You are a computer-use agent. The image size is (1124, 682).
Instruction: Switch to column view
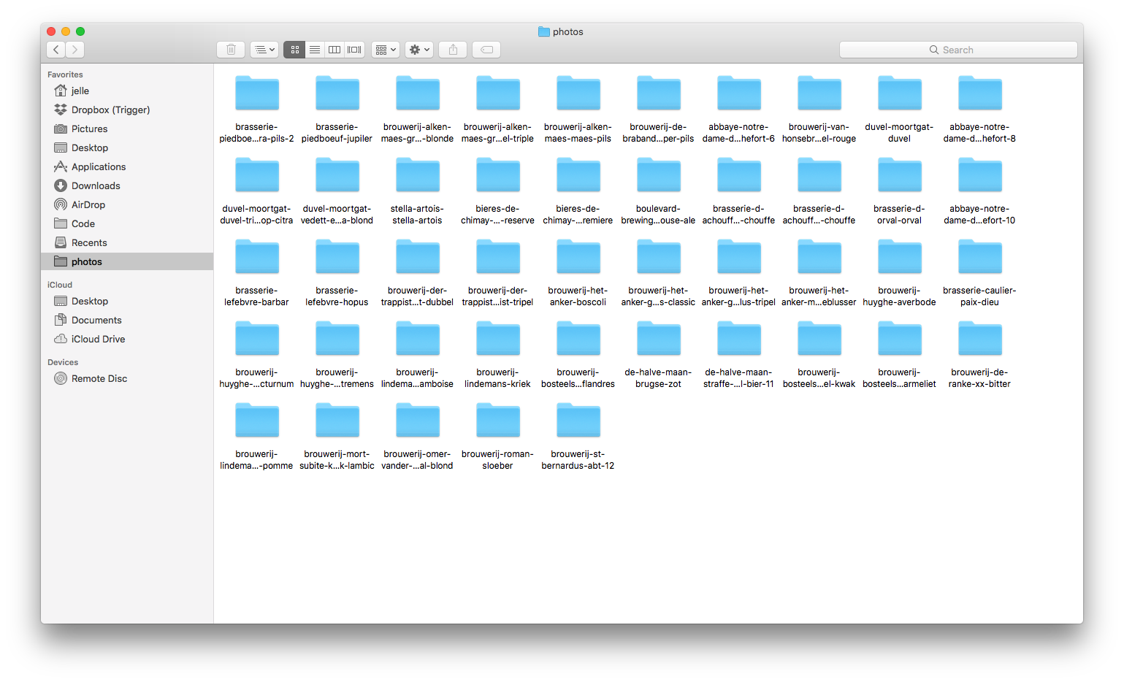point(334,50)
